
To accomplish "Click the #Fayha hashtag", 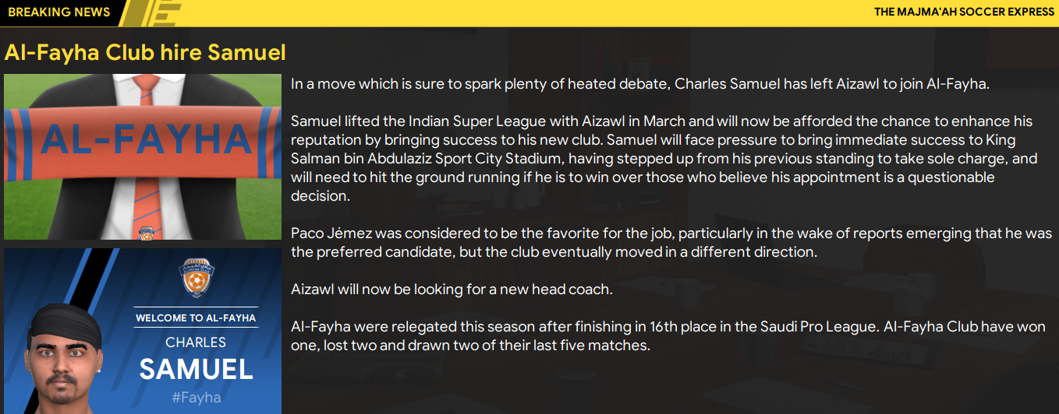I will (x=196, y=398).
